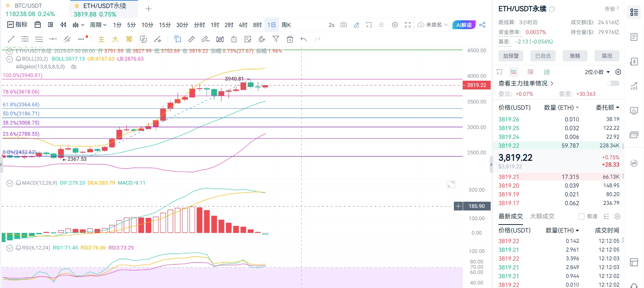644x288 pixels.
Task: Share the chart via share icon
Action: pos(482,25)
